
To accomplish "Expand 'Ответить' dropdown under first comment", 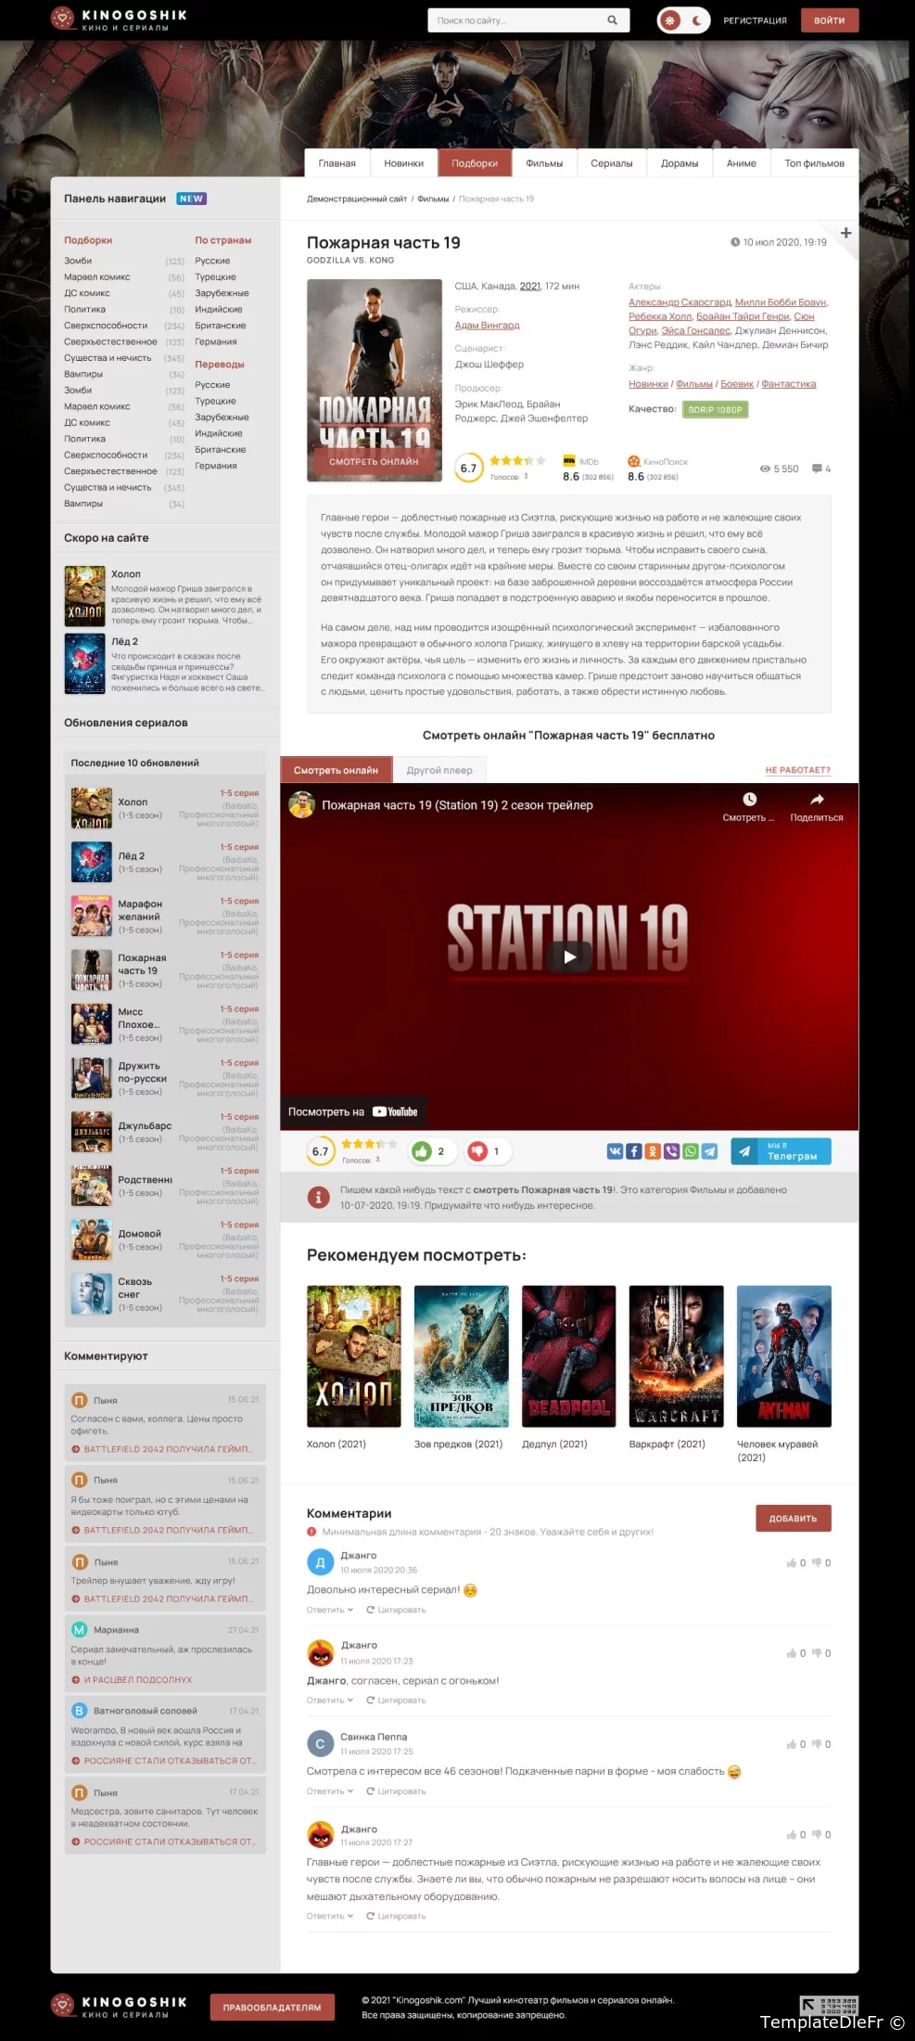I will [329, 1611].
